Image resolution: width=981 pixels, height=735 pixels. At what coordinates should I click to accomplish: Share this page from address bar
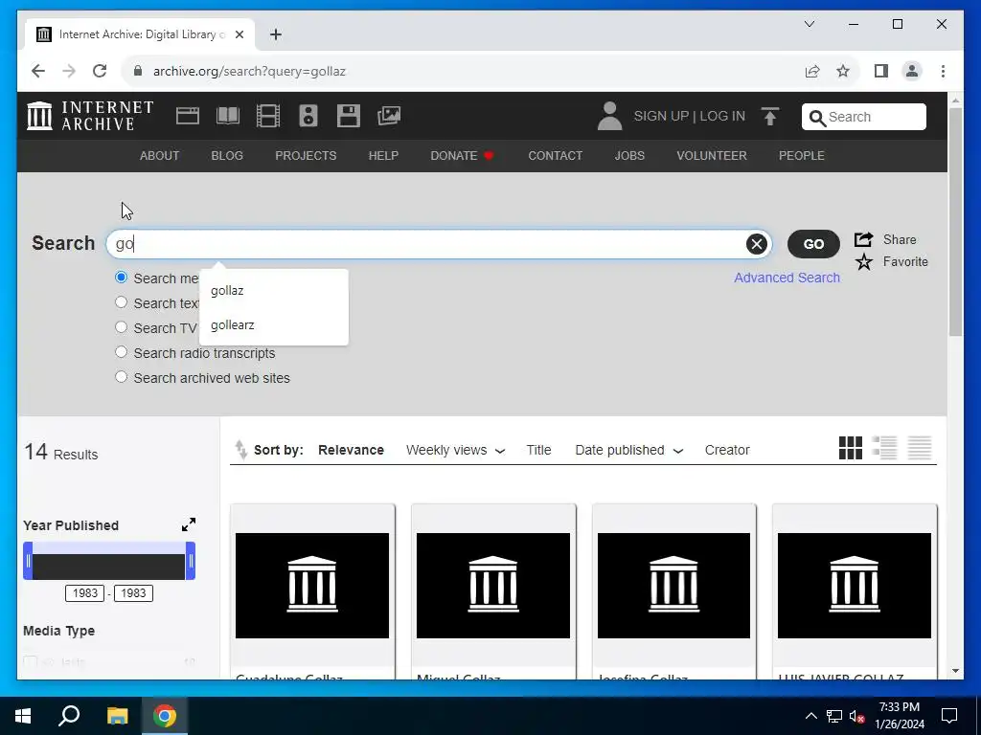coord(812,71)
